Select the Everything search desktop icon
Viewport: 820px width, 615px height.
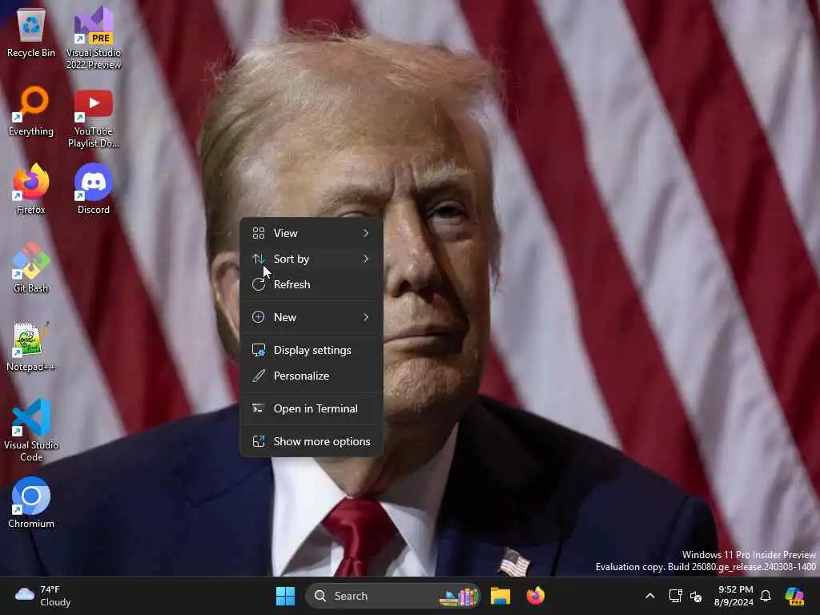(x=31, y=111)
